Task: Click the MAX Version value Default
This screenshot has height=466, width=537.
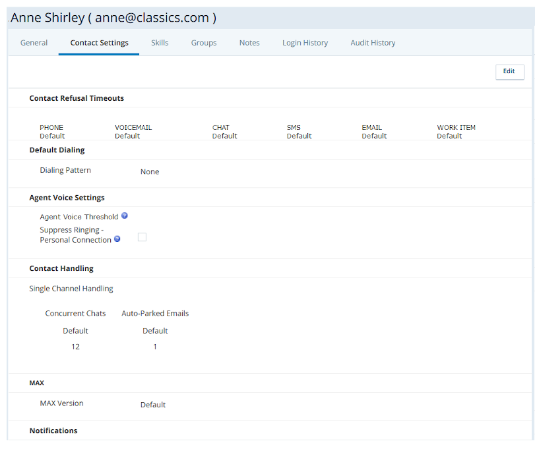Action: [153, 405]
